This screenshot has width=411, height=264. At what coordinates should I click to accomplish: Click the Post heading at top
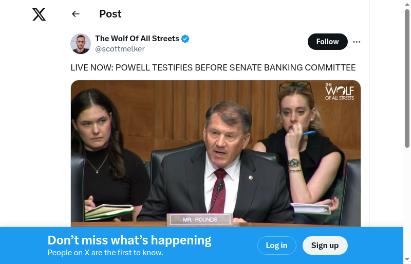click(110, 14)
